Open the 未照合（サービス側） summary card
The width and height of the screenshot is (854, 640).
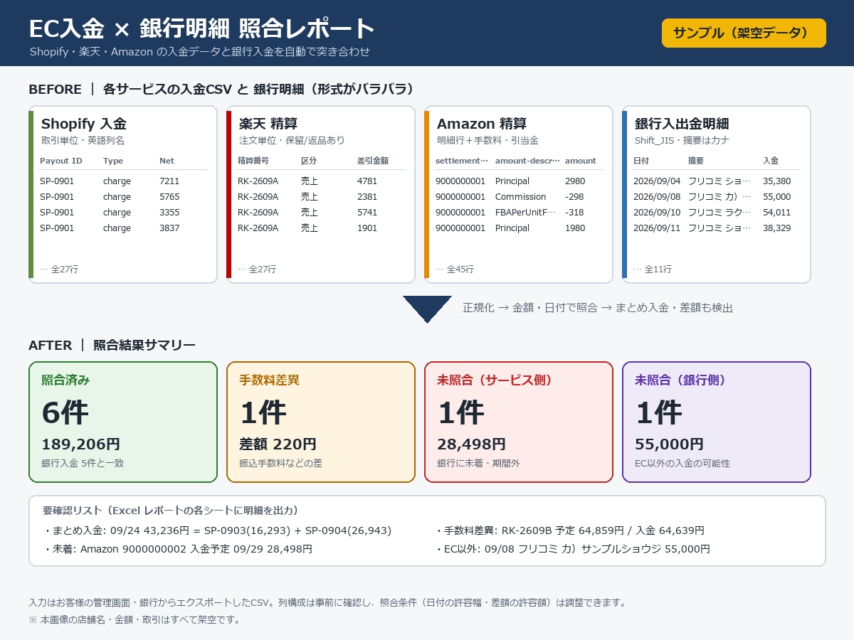[519, 422]
